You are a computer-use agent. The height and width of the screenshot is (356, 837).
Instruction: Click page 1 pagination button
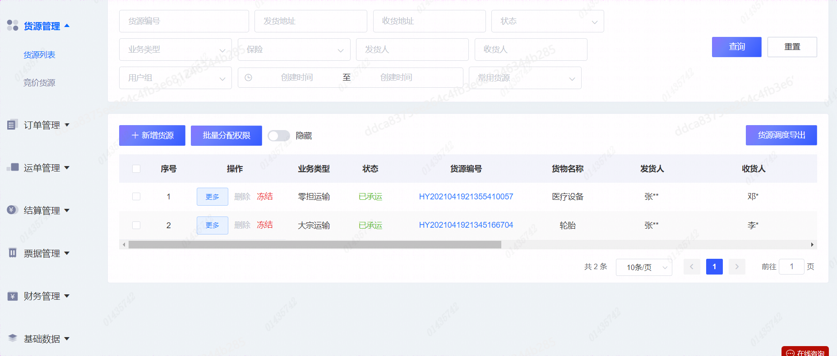point(714,267)
